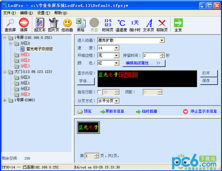Select 分区0 under 大门
Viewport: 222px width, 171px height.
click(x=25, y=77)
